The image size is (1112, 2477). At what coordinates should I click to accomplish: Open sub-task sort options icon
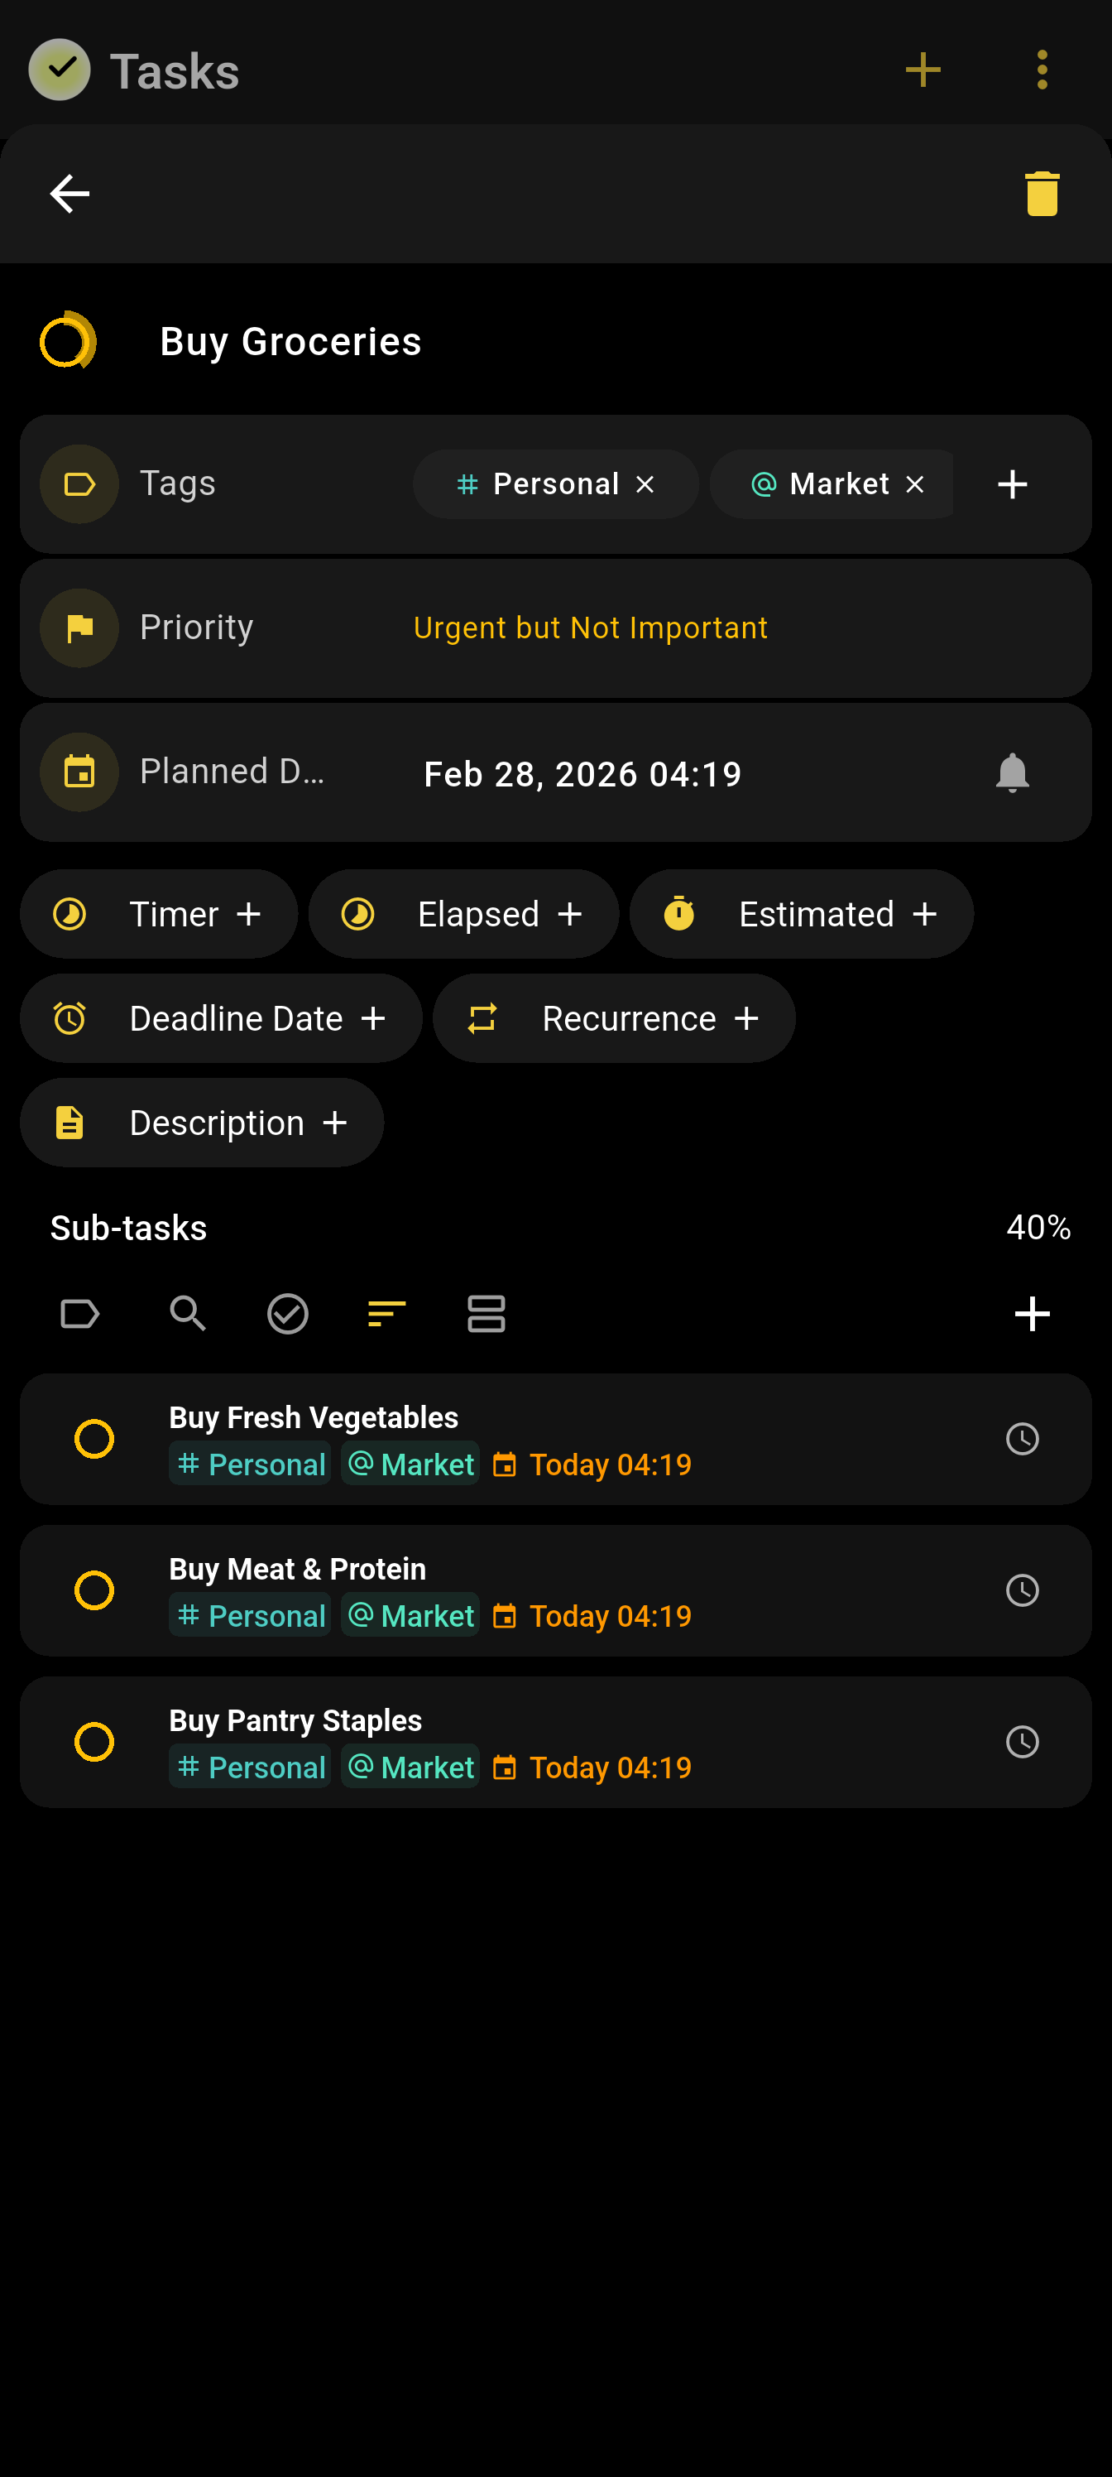386,1312
